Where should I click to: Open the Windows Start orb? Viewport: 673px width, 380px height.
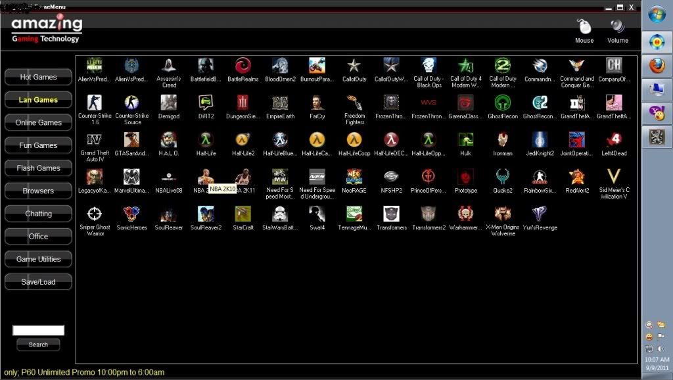(657, 16)
